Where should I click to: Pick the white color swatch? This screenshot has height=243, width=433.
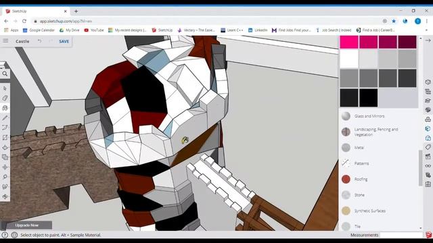tap(349, 59)
